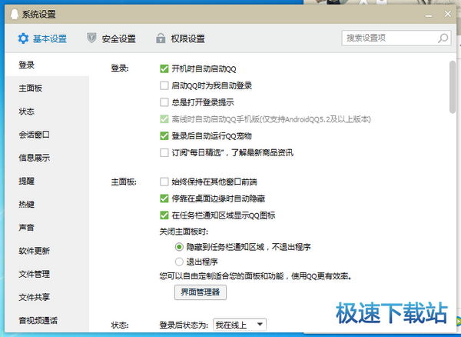The height and width of the screenshot is (337, 461).
Task: Open 音视频通话 in the sidebar
Action: (47, 320)
